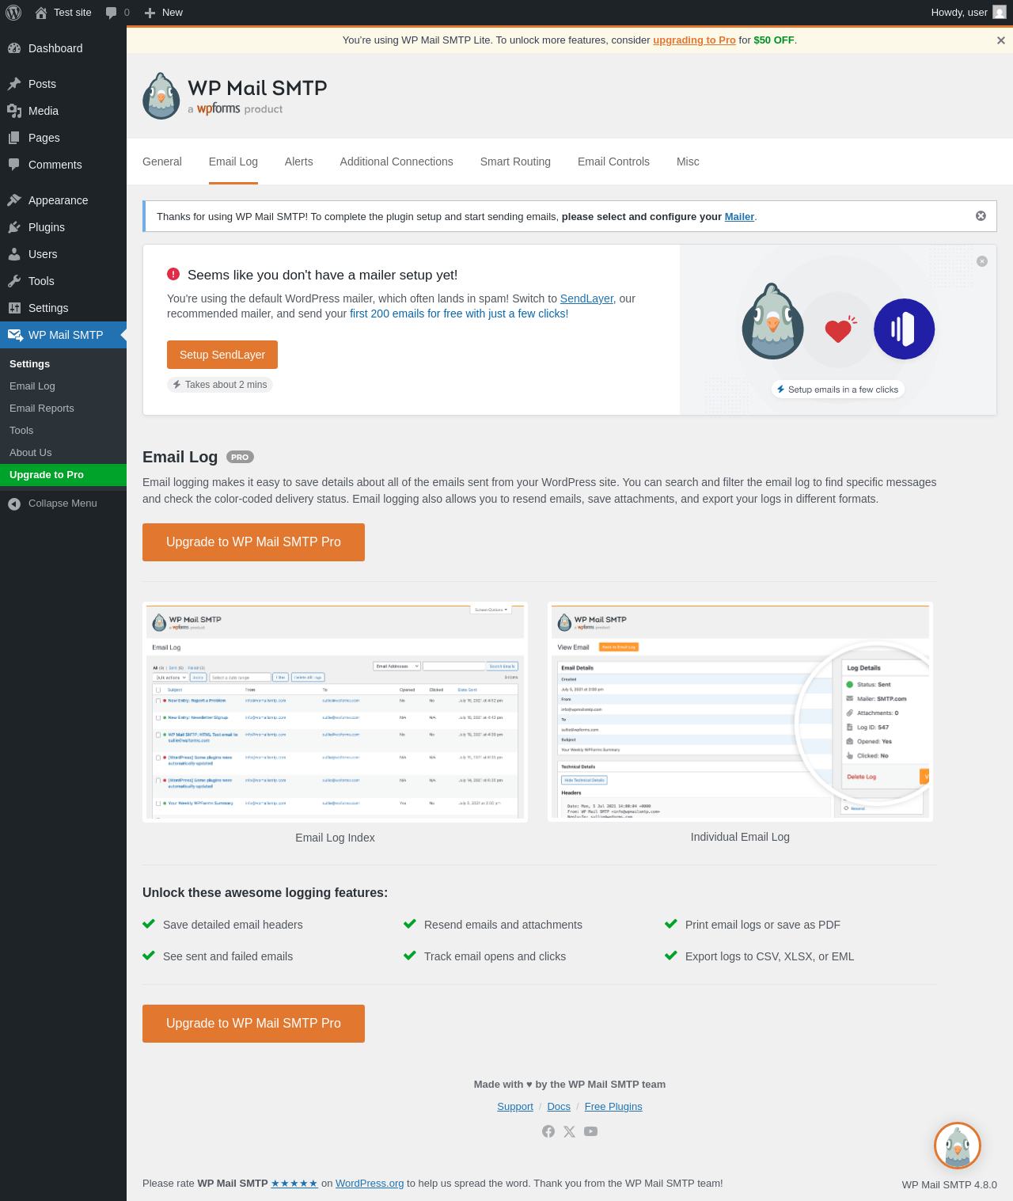Enlarge the Individual Email Log screenshot
The width and height of the screenshot is (1013, 1201).
coord(740,712)
